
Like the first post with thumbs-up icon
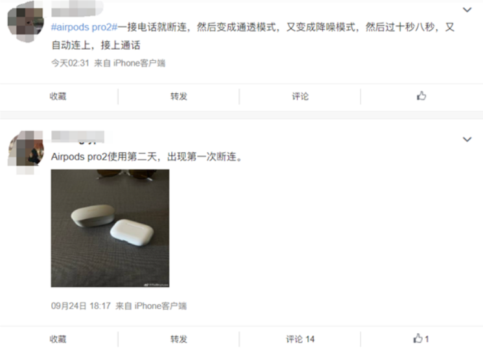421,96
